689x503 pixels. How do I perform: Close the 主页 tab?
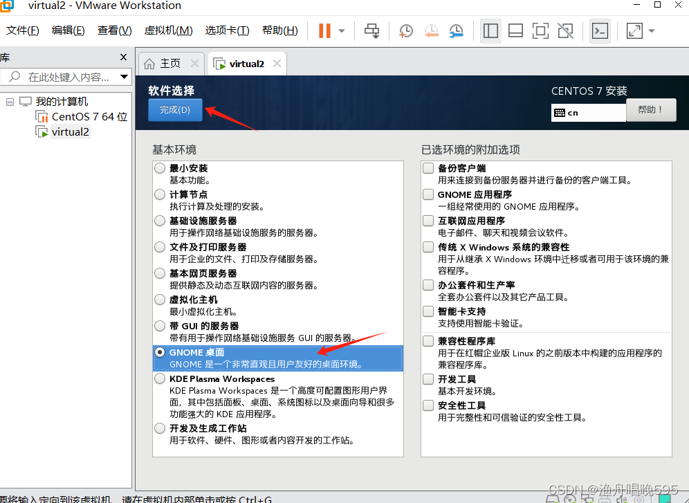[194, 64]
